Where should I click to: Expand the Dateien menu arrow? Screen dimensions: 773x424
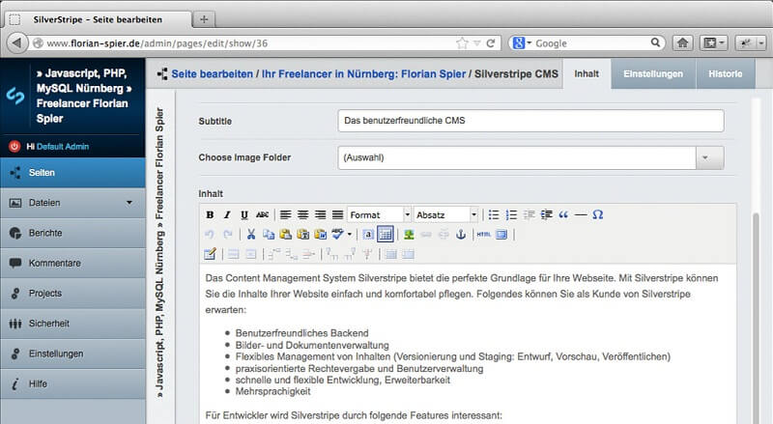click(x=129, y=203)
